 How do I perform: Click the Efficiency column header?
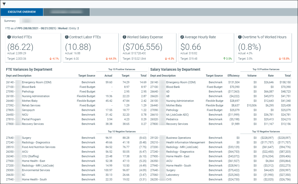pyautogui.click(x=233, y=76)
